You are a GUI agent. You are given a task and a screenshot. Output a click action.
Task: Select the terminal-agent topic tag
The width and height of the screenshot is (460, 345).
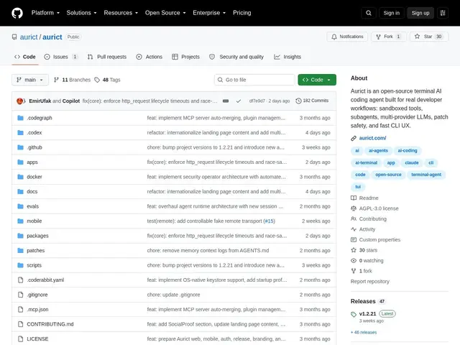(426, 175)
